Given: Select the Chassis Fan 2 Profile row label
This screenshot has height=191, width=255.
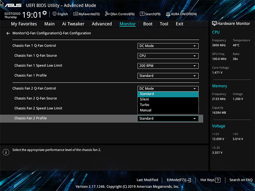Looking at the screenshot, I should [x=30, y=118].
